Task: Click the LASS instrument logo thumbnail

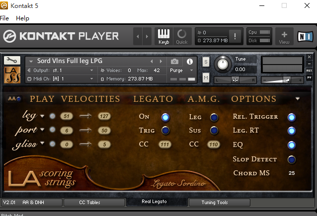Action: (12, 75)
